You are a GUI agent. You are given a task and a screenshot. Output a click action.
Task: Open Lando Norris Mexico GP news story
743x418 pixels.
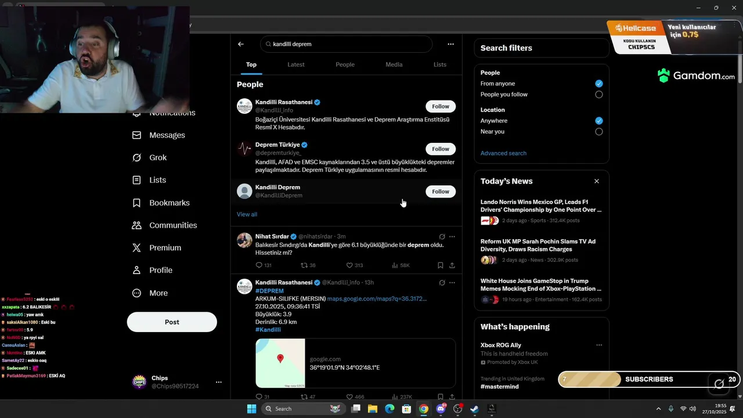[541, 211]
